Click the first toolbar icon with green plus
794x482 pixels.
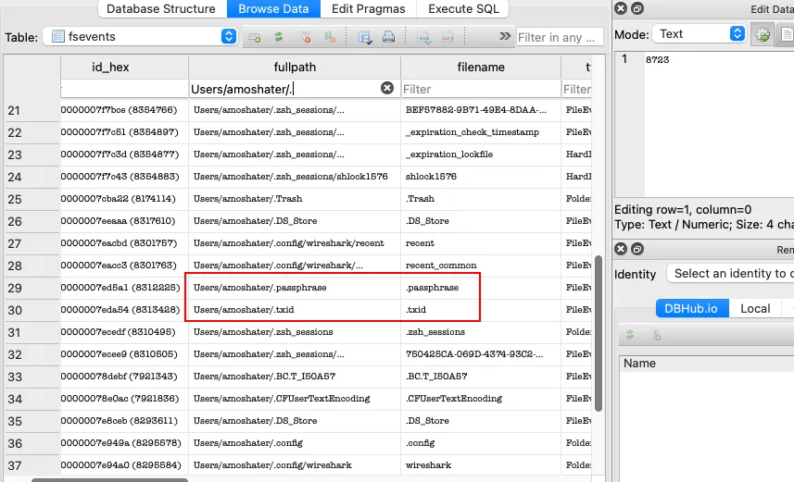(x=254, y=37)
